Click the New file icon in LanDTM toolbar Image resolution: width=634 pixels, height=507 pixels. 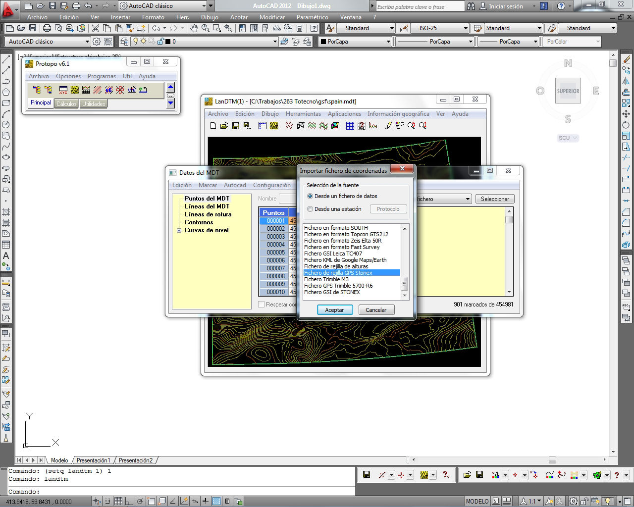tap(213, 126)
